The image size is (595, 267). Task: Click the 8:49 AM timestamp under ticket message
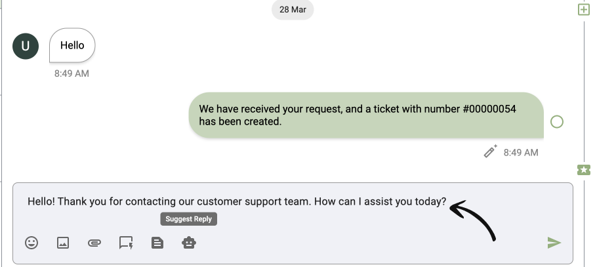pos(521,152)
